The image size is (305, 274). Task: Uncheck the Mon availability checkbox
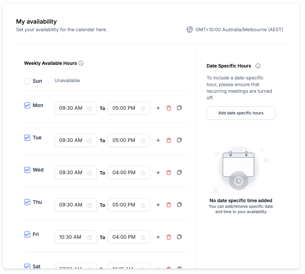[27, 105]
